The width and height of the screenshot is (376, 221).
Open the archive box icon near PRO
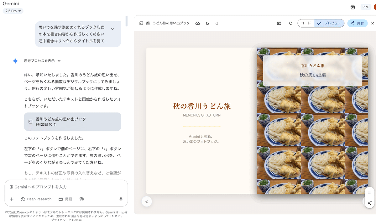[x=353, y=7]
